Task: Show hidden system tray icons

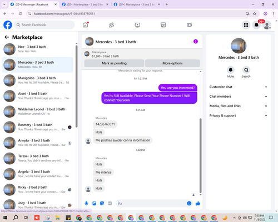Action: (234, 218)
